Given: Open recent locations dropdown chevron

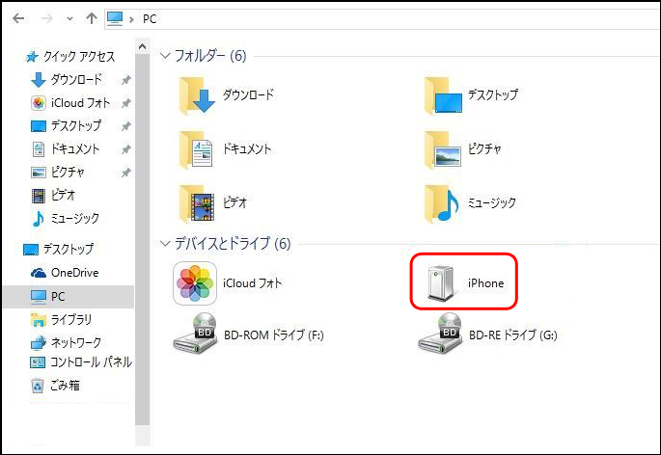Looking at the screenshot, I should [x=69, y=19].
